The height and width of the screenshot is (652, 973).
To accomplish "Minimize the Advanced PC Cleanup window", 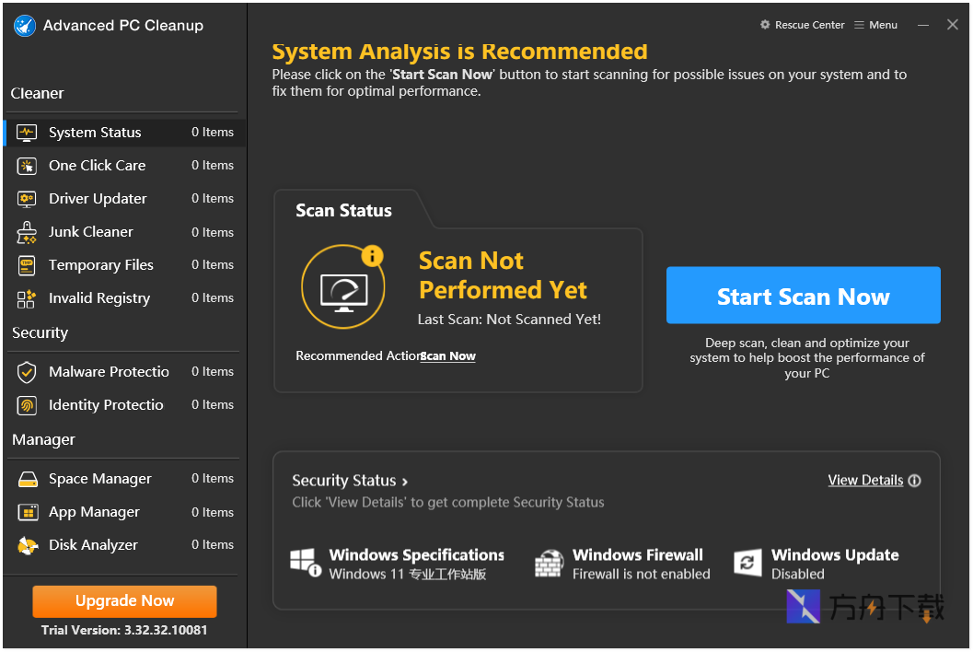I will click(923, 26).
